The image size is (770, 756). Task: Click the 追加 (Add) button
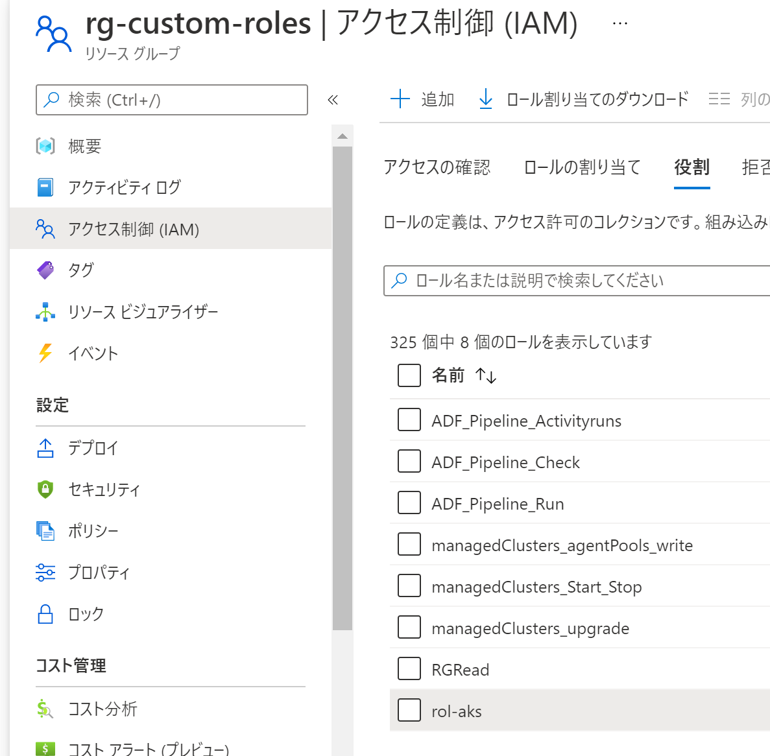click(422, 99)
